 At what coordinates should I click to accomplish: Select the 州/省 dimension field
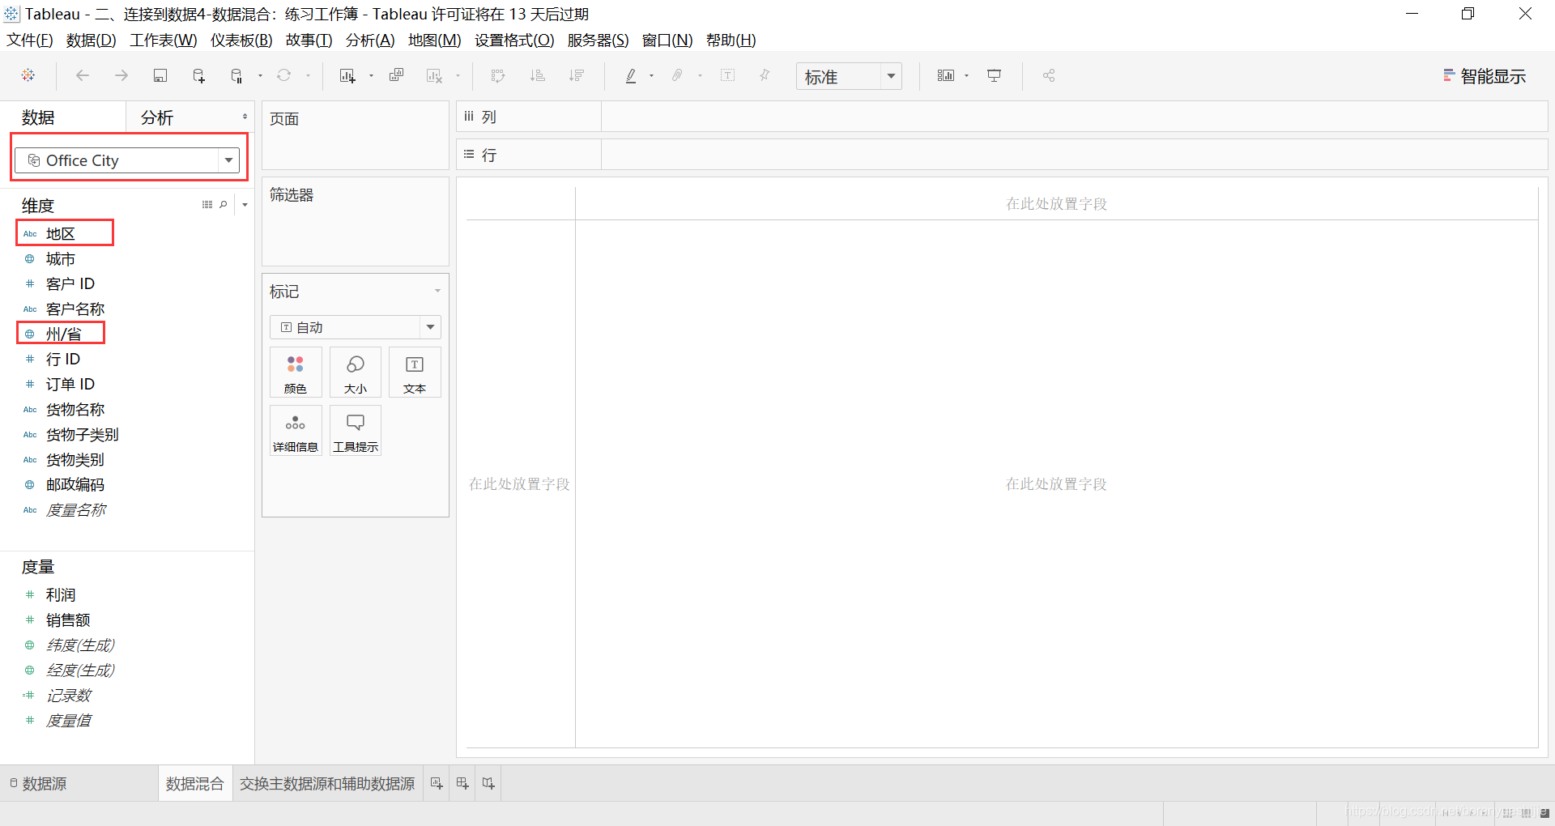63,334
